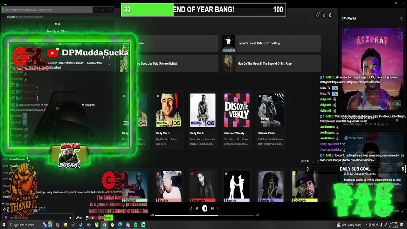
Task: Open Spotify full screen view
Action: (404, 211)
